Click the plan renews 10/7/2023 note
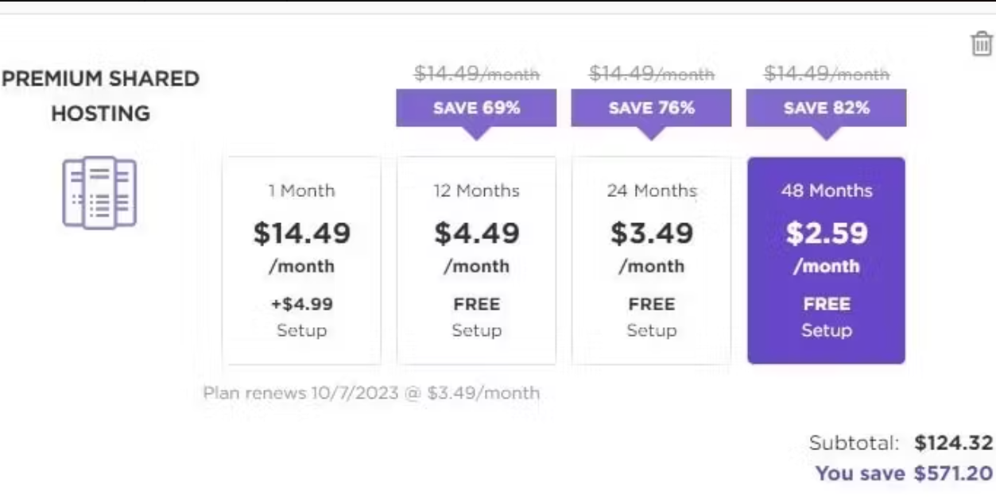996x497 pixels. point(371,393)
